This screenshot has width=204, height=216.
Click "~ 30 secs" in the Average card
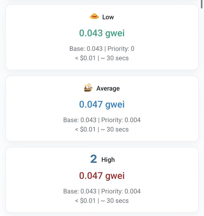115,129
